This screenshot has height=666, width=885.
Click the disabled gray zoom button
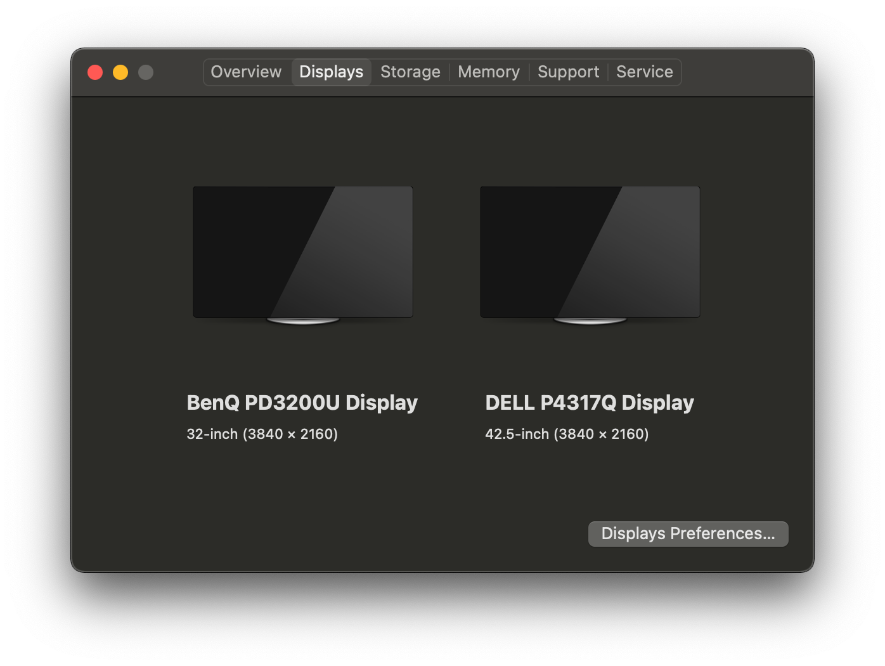(146, 72)
